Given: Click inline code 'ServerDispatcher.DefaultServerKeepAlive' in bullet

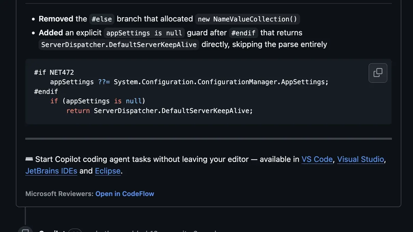Looking at the screenshot, I should coord(119,45).
